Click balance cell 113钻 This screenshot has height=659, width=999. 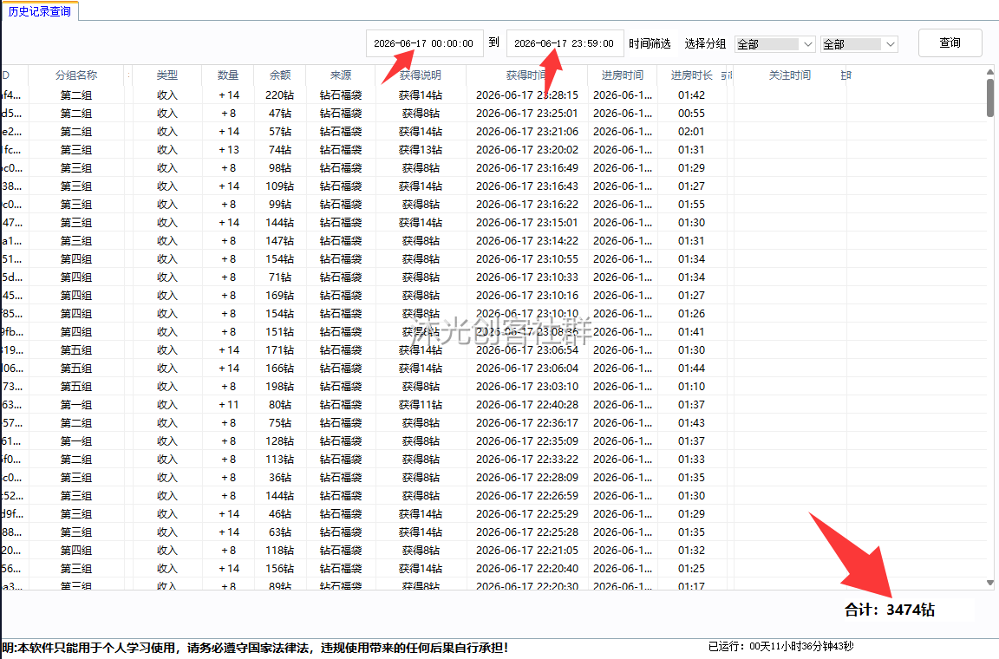pyautogui.click(x=280, y=460)
